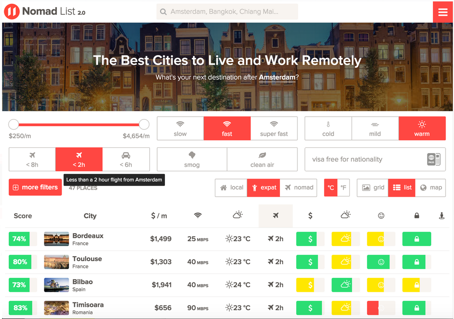The width and height of the screenshot is (454, 319).
Task: Sort by flight time airplane column header
Action: (275, 216)
